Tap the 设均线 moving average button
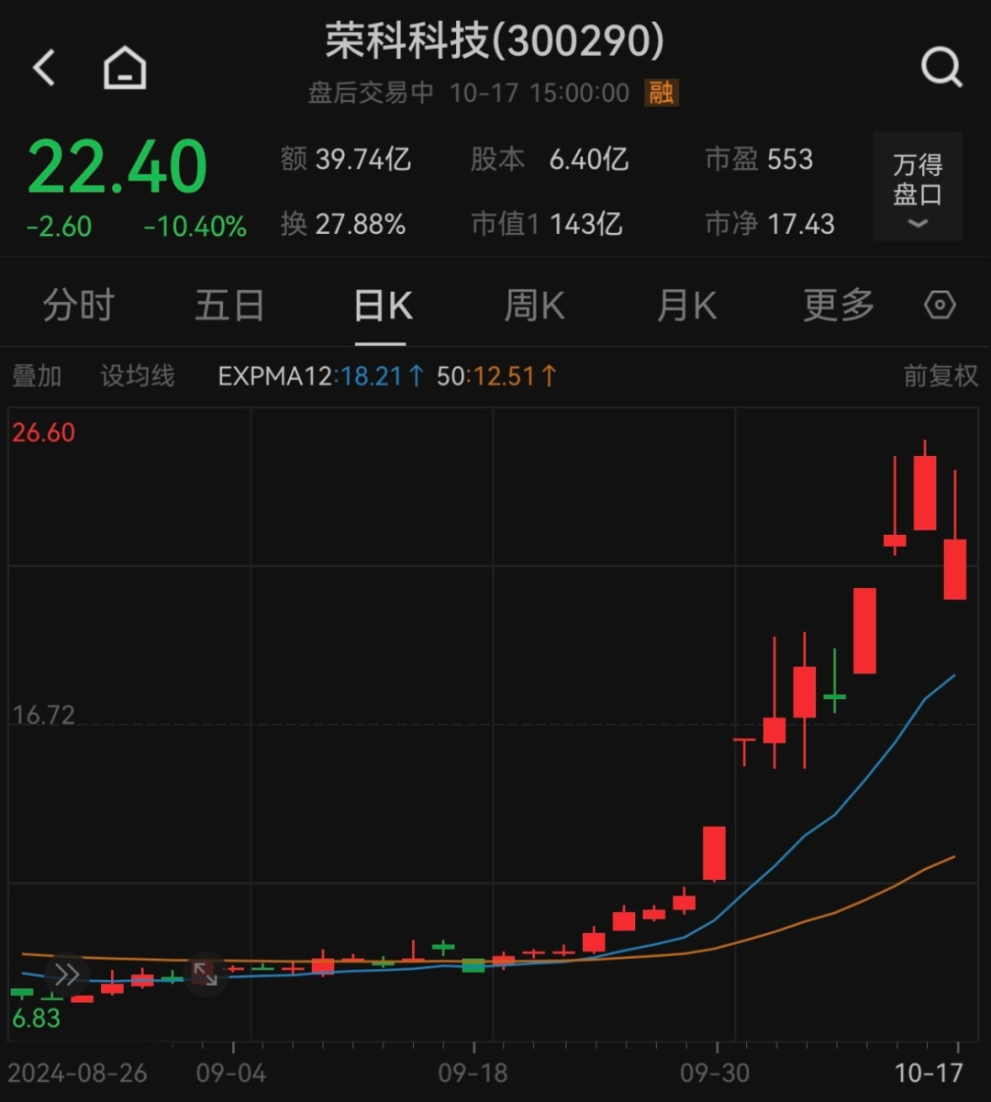Screen dimensions: 991x1102 (x=136, y=375)
